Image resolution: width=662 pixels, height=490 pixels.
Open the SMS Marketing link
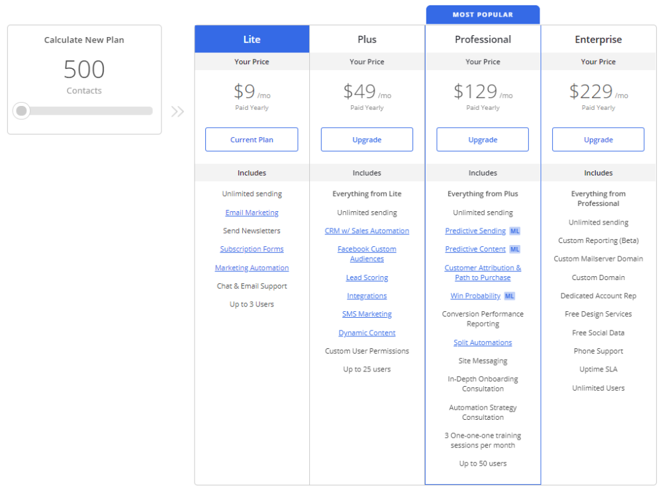coord(367,314)
